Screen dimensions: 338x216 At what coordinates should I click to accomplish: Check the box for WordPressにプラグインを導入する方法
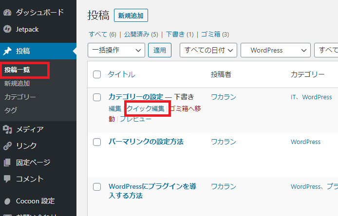click(x=97, y=187)
